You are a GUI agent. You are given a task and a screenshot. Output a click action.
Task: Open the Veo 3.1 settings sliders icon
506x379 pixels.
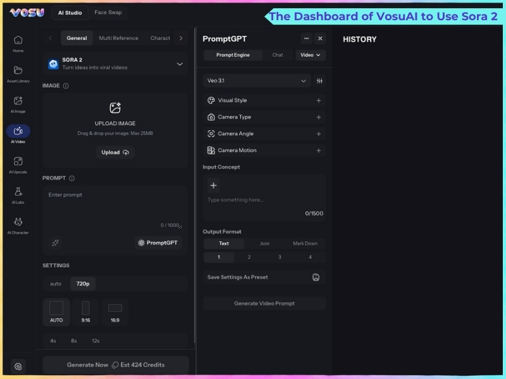(319, 81)
